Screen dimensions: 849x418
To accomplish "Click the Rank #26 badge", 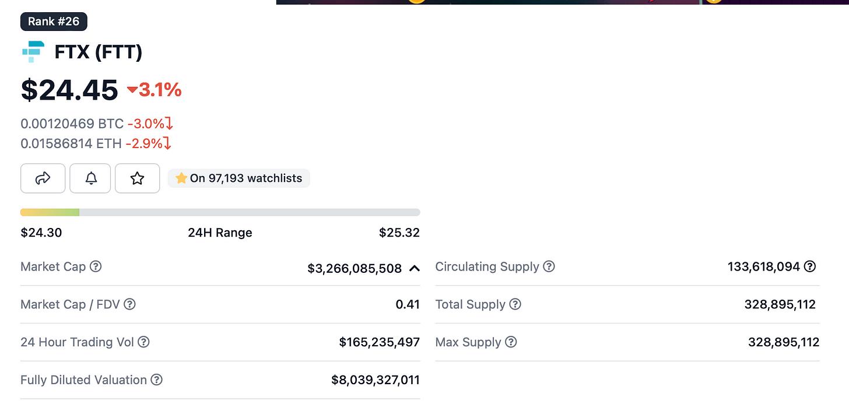I will [54, 22].
